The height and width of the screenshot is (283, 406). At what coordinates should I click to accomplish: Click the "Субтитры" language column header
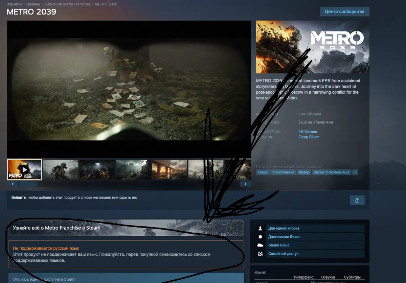coord(352,277)
